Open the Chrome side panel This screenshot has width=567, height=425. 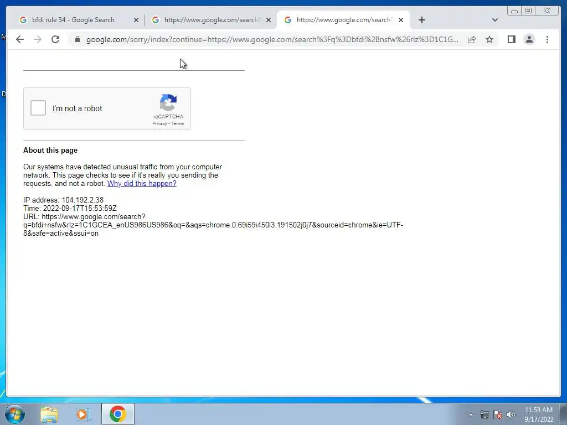(511, 39)
